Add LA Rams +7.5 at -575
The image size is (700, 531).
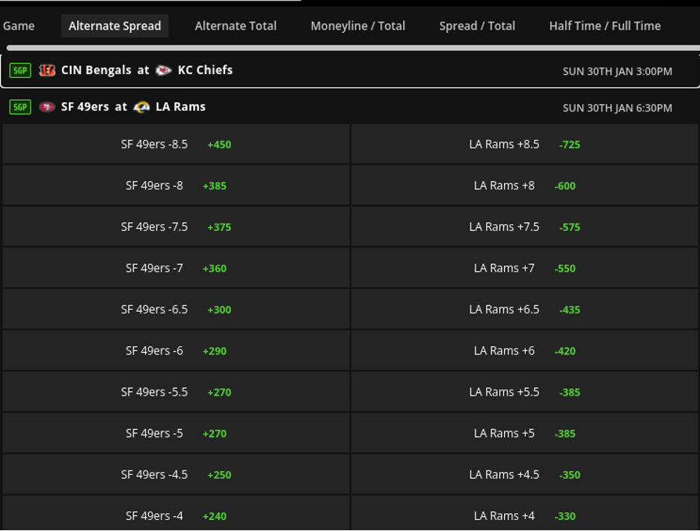click(525, 227)
